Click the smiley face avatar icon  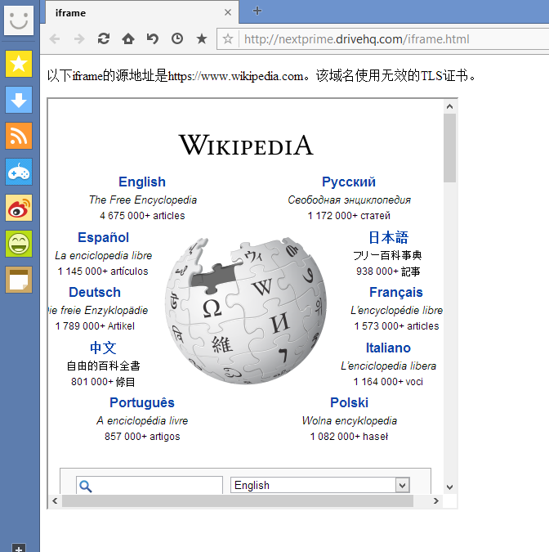pos(19,20)
